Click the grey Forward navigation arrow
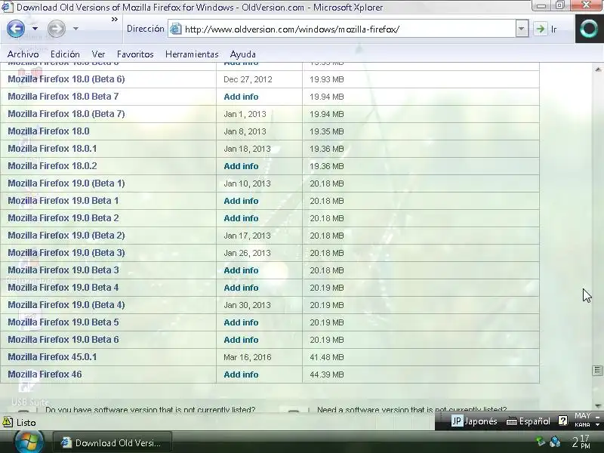 56,29
